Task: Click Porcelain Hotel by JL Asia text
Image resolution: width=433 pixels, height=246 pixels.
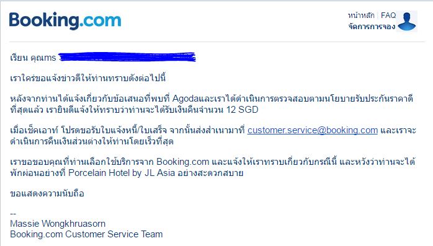Action: pyautogui.click(x=122, y=173)
